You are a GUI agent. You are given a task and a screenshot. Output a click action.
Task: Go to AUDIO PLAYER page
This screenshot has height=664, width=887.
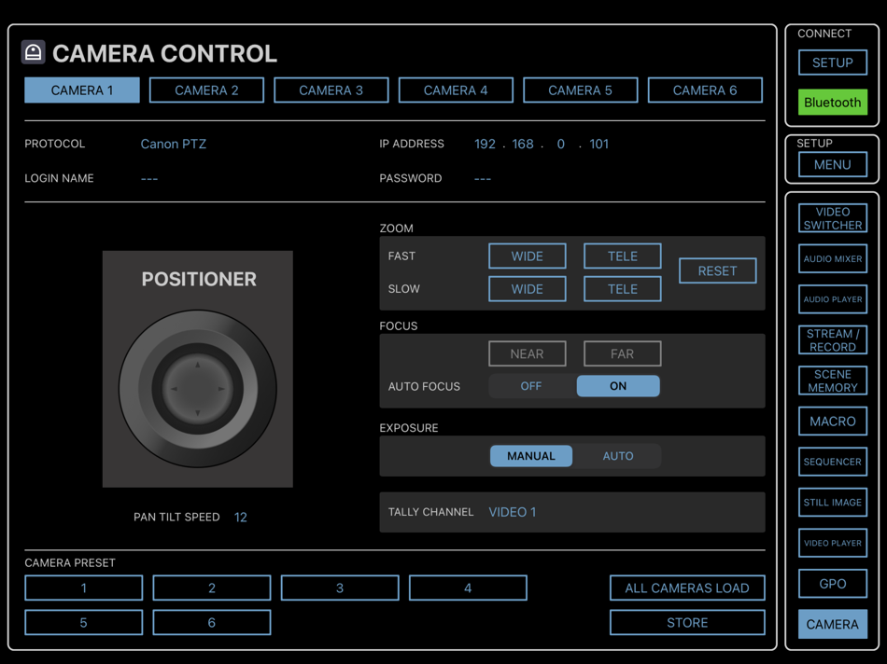click(x=833, y=299)
